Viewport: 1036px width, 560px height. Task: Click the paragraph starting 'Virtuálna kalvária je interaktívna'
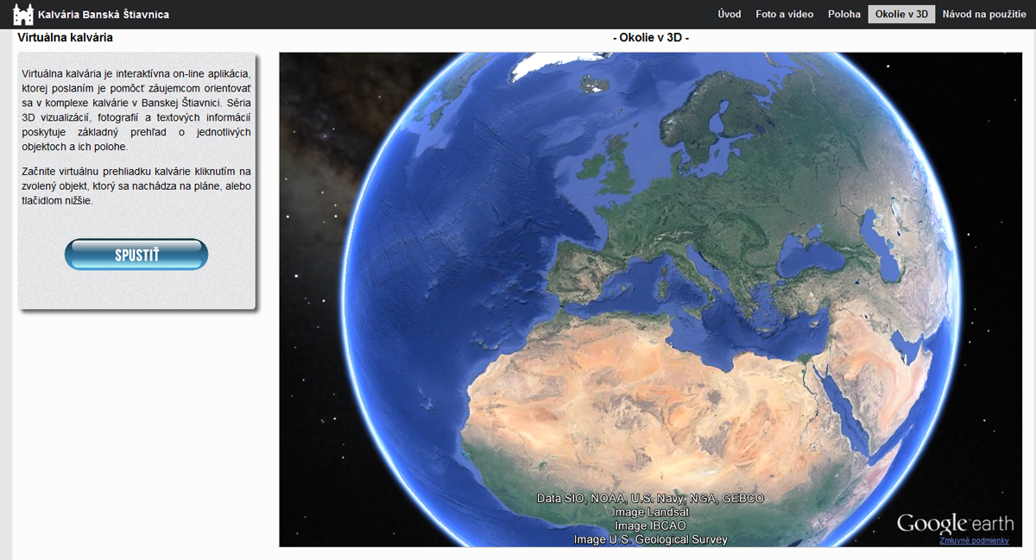(136, 110)
